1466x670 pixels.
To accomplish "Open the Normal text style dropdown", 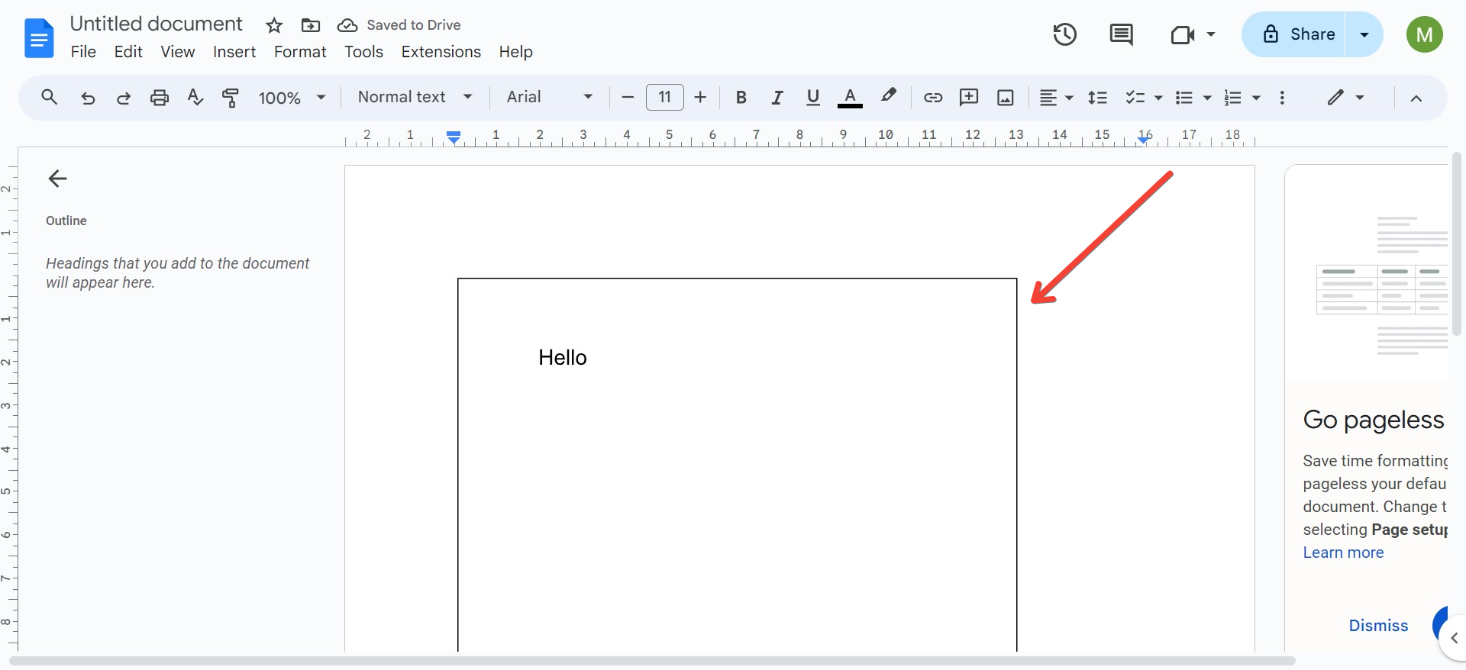I will pos(415,97).
